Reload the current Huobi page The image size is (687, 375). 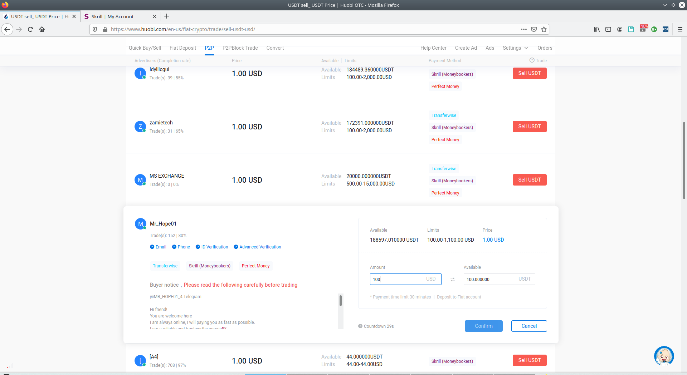(31, 29)
